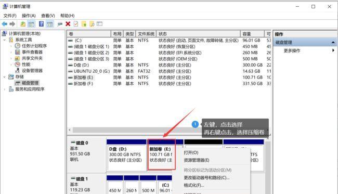Expand the 服务和应用程序 tree node
The image size is (338, 194).
click(x=5, y=89)
